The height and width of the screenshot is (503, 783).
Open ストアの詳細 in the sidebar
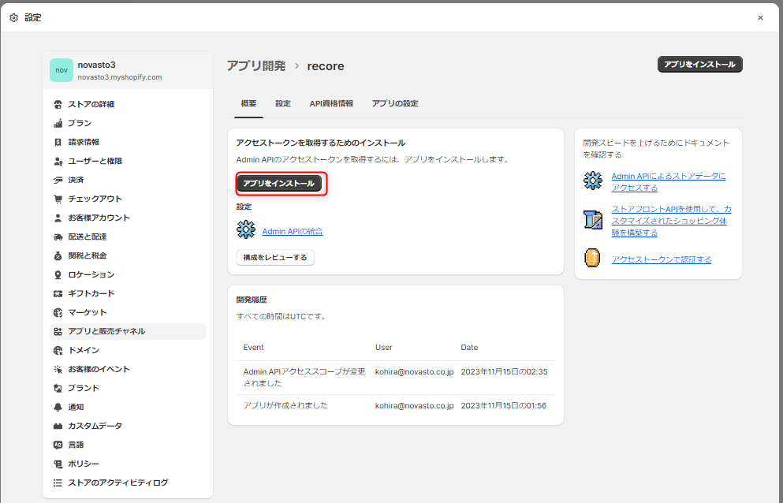(x=128, y=104)
